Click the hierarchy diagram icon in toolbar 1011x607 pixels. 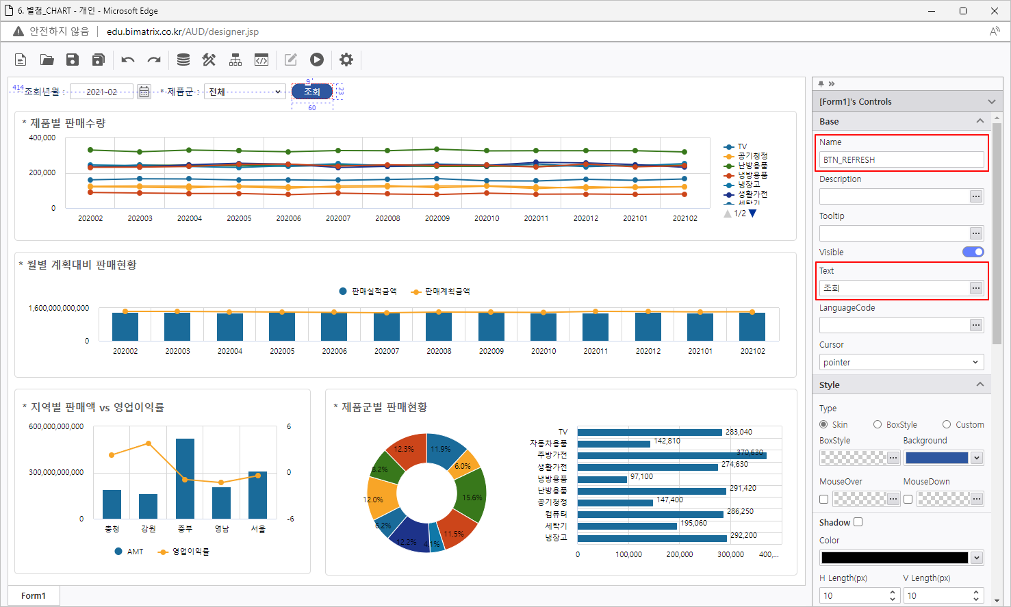[235, 60]
